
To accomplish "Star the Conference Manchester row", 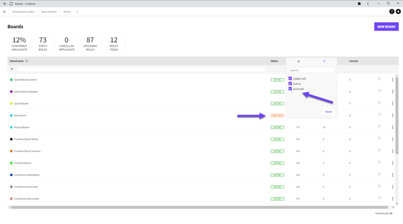I will (x=380, y=198).
